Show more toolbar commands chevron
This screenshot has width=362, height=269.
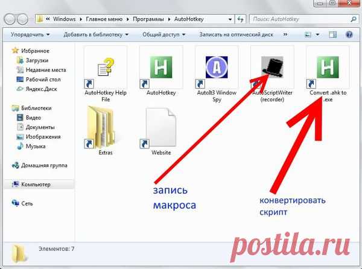click(285, 34)
